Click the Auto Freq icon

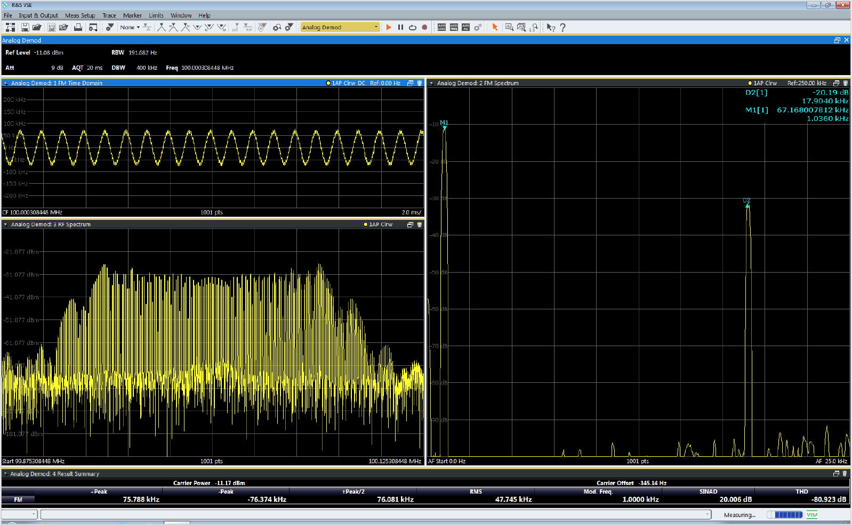point(454,27)
